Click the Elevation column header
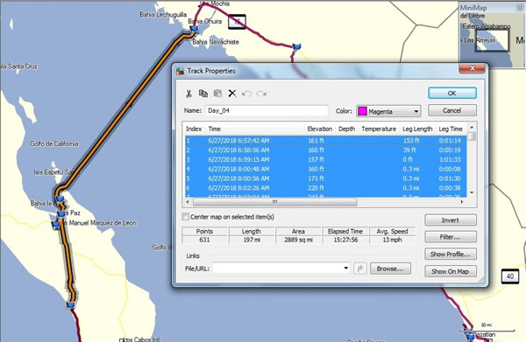Viewport: 526px width, 342px height. [320, 129]
